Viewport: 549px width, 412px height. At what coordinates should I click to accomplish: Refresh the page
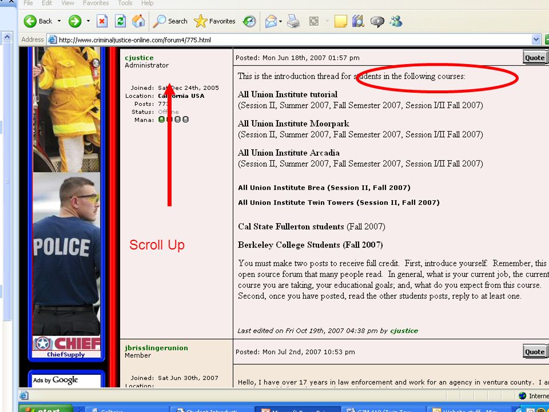120,21
